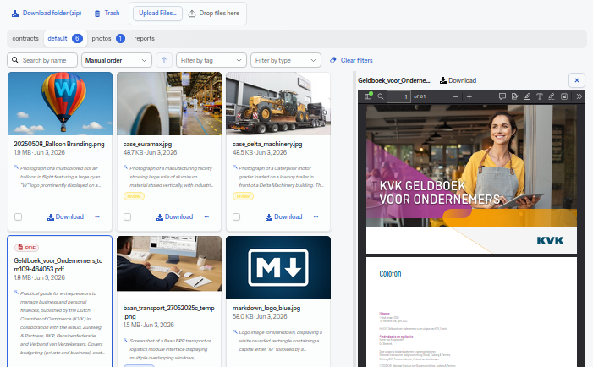Viewport: 593px width, 367px height.
Task: Select the PDF draw pencil tool
Action: tap(552, 96)
